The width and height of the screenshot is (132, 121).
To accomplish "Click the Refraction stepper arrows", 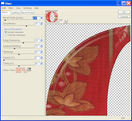I will (x=42, y=52).
